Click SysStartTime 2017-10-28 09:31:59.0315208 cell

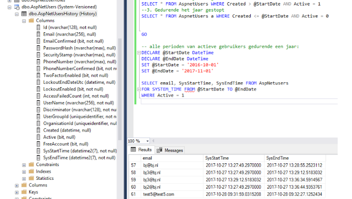[x=234, y=194]
